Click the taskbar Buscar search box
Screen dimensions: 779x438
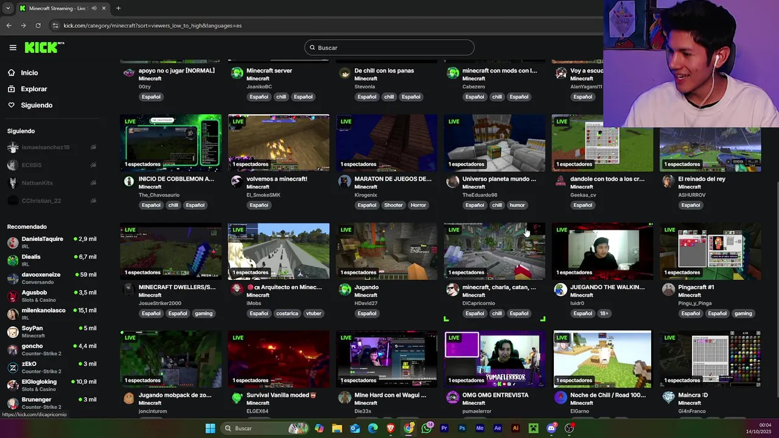265,428
